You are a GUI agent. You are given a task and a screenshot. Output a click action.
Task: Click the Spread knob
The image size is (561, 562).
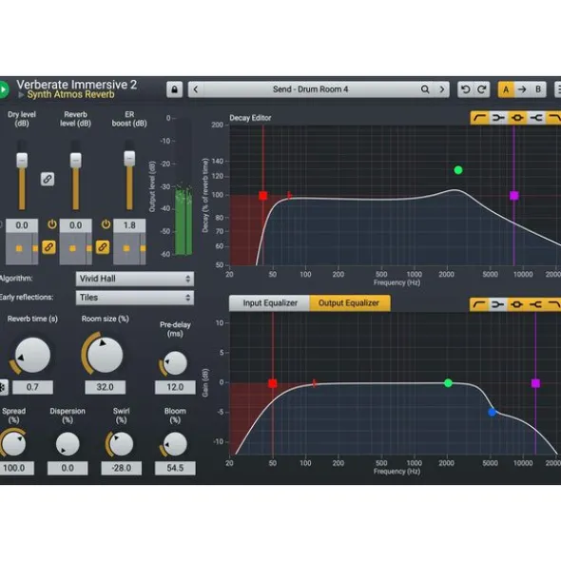click(14, 444)
